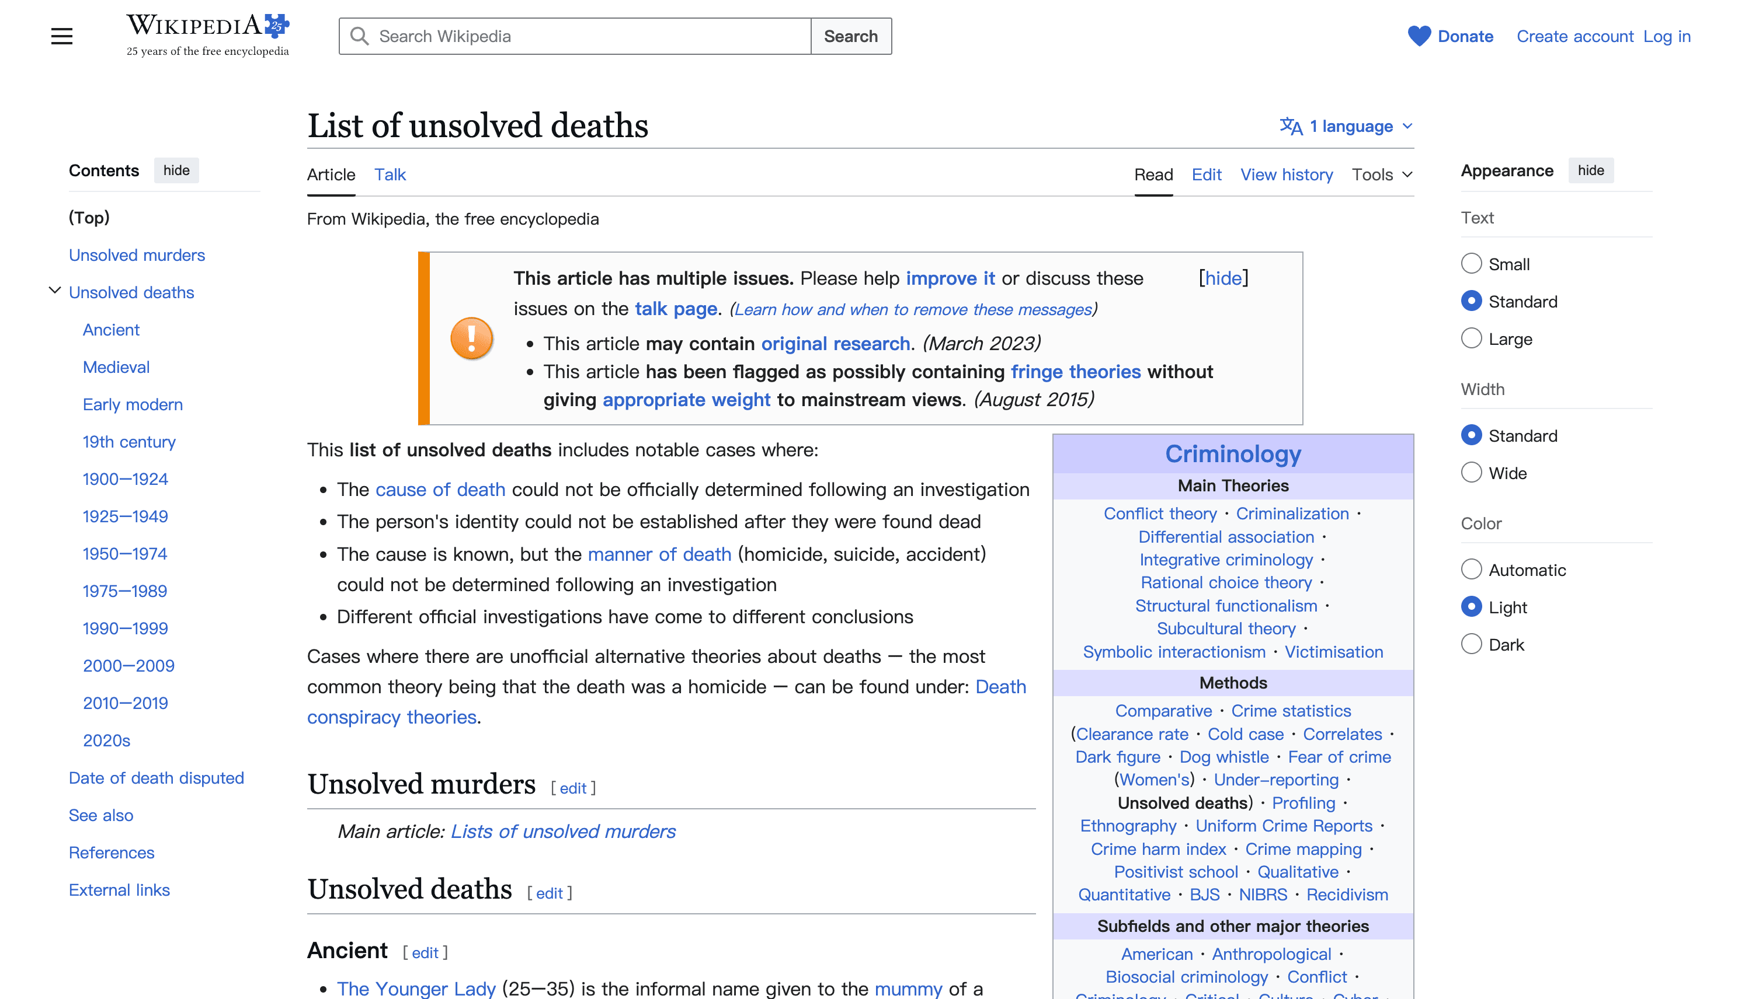Open the Conflict theory link
Image resolution: width=1738 pixels, height=999 pixels.
pos(1160,514)
